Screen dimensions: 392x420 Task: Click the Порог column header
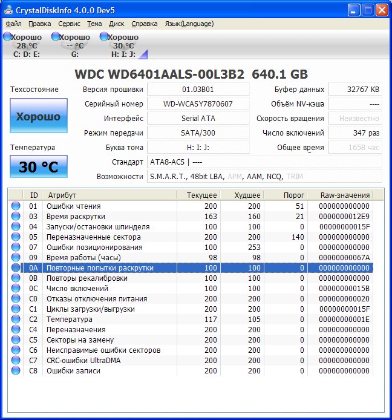[x=286, y=195]
